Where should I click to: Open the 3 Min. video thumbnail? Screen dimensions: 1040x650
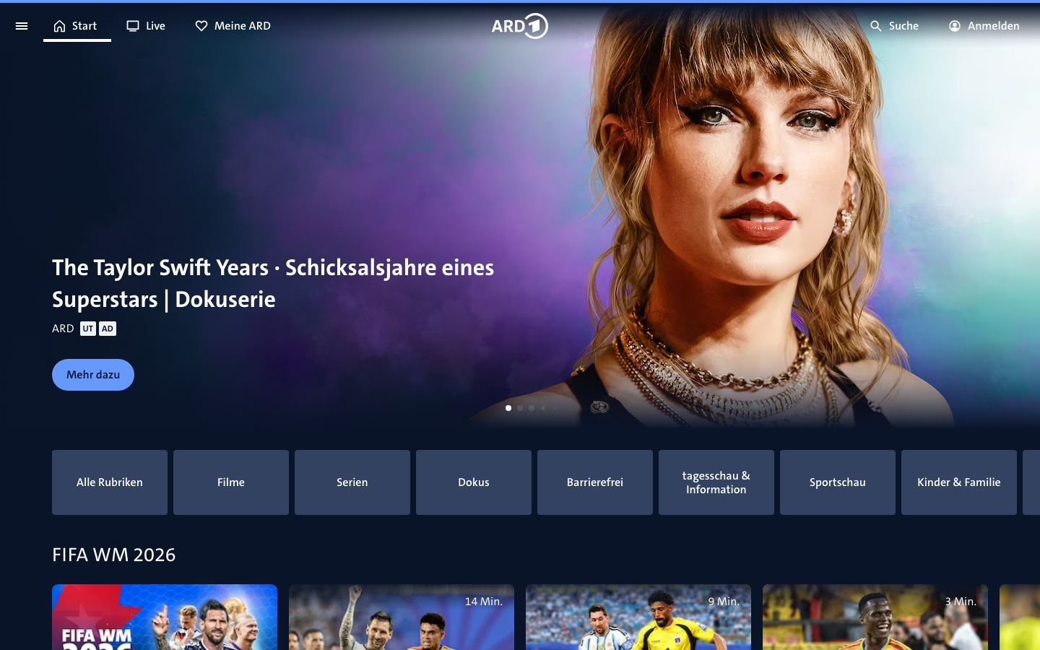pos(875,617)
